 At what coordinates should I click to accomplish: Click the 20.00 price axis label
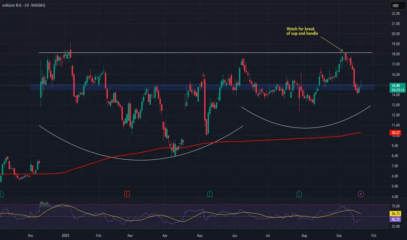tap(396, 34)
